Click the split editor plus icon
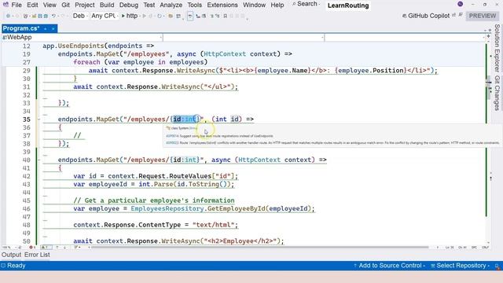This screenshot has width=503, height=283. pos(488,37)
